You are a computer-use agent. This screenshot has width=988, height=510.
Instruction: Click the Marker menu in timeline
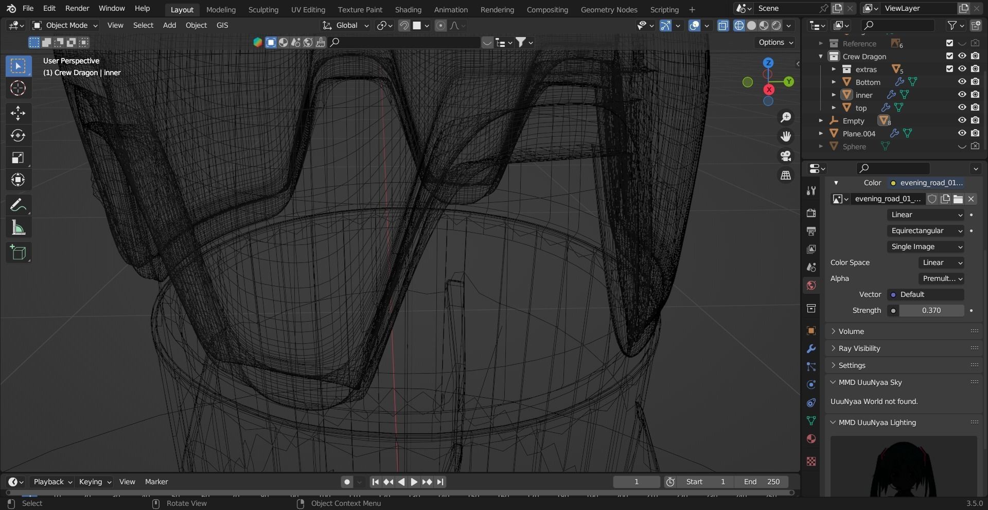point(156,482)
